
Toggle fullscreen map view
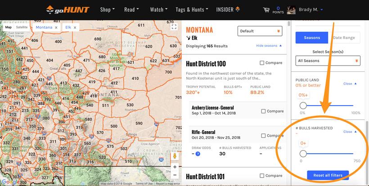[x=174, y=27]
